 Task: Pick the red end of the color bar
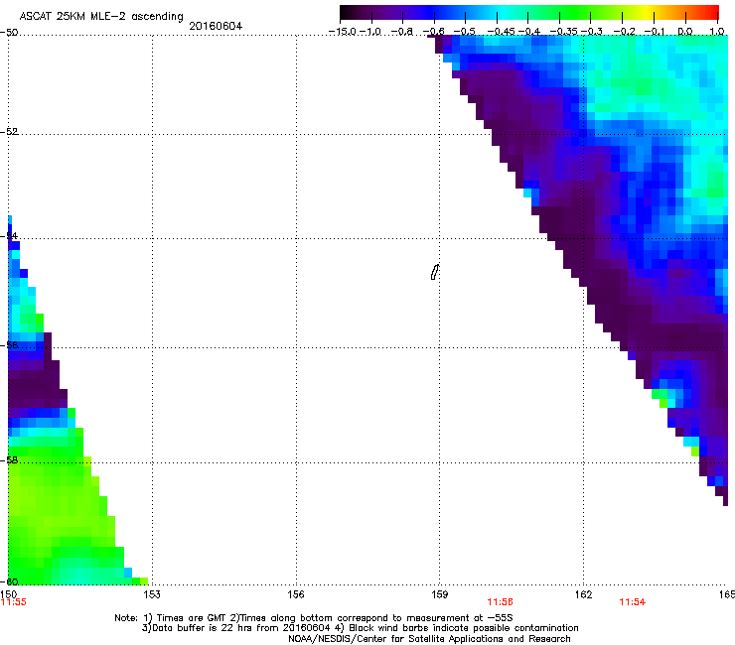click(x=712, y=12)
